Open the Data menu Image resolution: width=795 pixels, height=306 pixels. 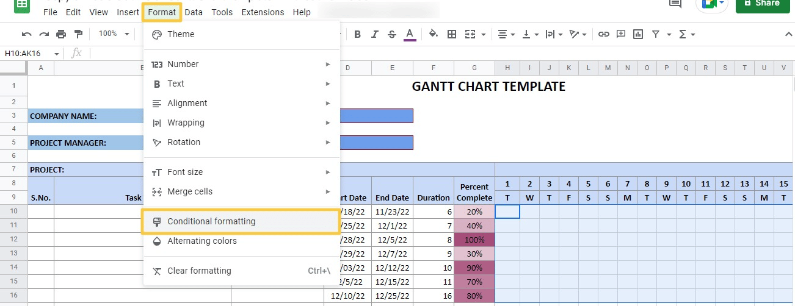pyautogui.click(x=194, y=12)
